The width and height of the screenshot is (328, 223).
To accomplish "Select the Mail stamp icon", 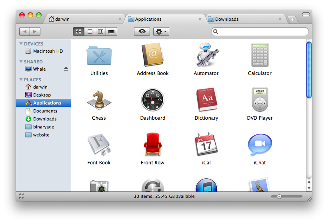I will [x=259, y=184].
